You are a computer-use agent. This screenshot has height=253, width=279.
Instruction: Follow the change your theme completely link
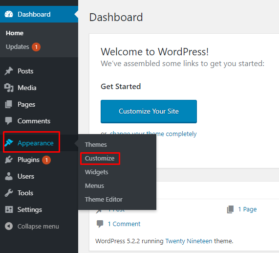[153, 134]
